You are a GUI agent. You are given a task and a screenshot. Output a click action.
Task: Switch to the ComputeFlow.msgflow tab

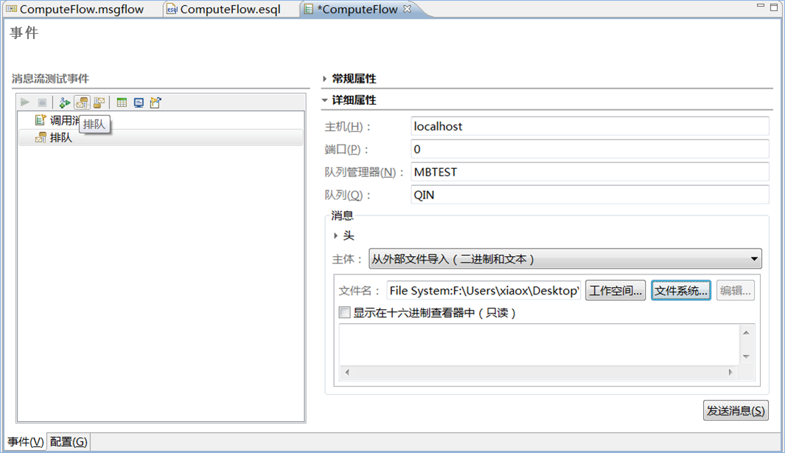[x=82, y=9]
